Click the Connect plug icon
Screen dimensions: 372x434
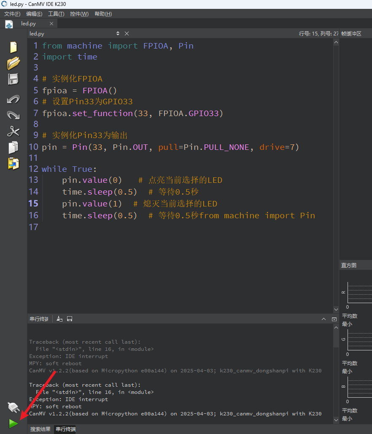point(13,407)
